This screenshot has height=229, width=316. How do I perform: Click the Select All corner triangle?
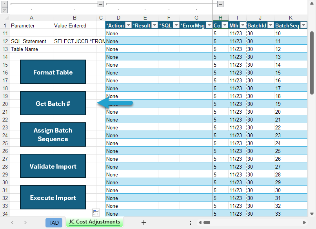6,18
